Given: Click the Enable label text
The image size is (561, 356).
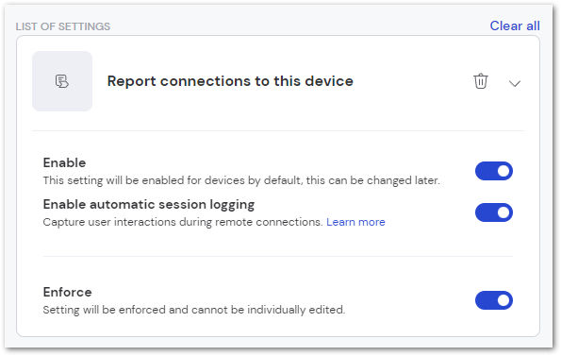Looking at the screenshot, I should tap(64, 162).
